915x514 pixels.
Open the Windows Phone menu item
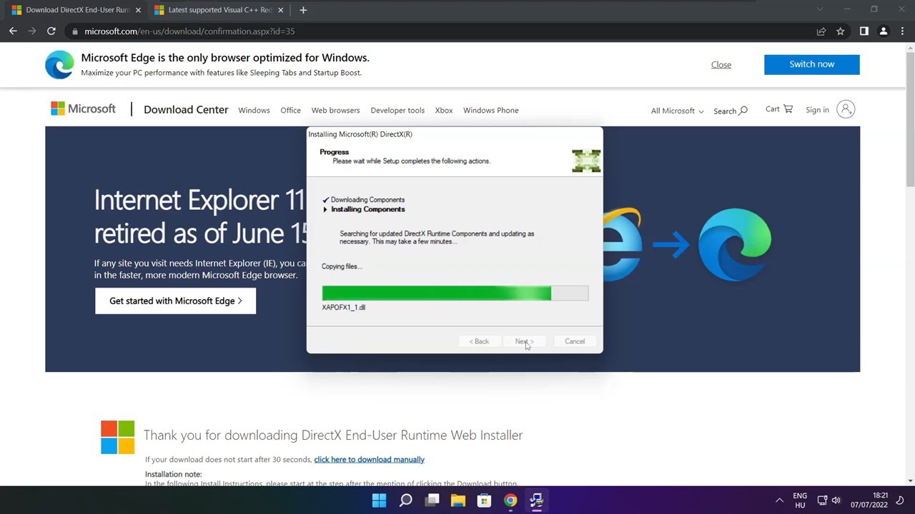pos(490,111)
